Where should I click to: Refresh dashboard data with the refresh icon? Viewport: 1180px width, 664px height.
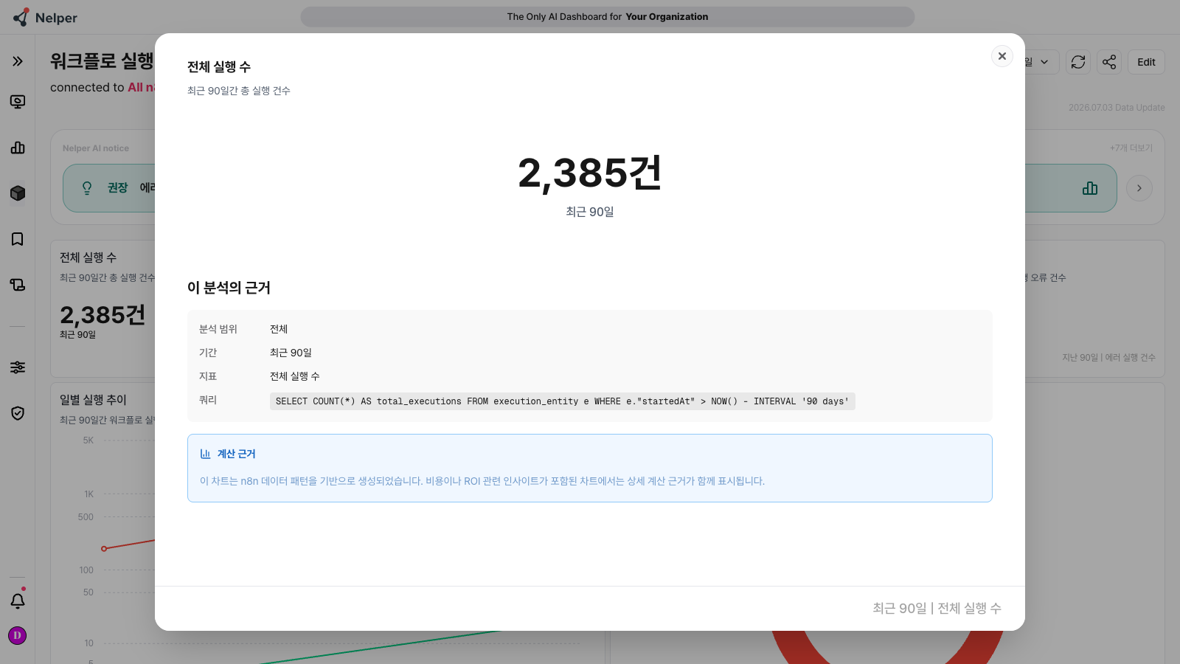tap(1078, 62)
